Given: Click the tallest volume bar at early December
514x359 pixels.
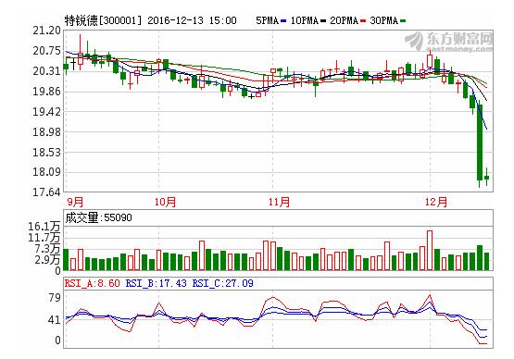Looking at the screenshot, I should (x=430, y=251).
